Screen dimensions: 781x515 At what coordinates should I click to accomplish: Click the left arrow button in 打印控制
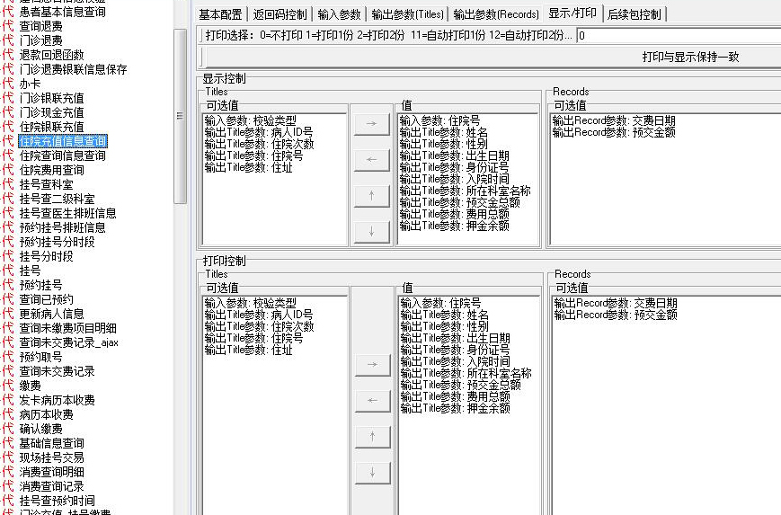click(x=371, y=400)
